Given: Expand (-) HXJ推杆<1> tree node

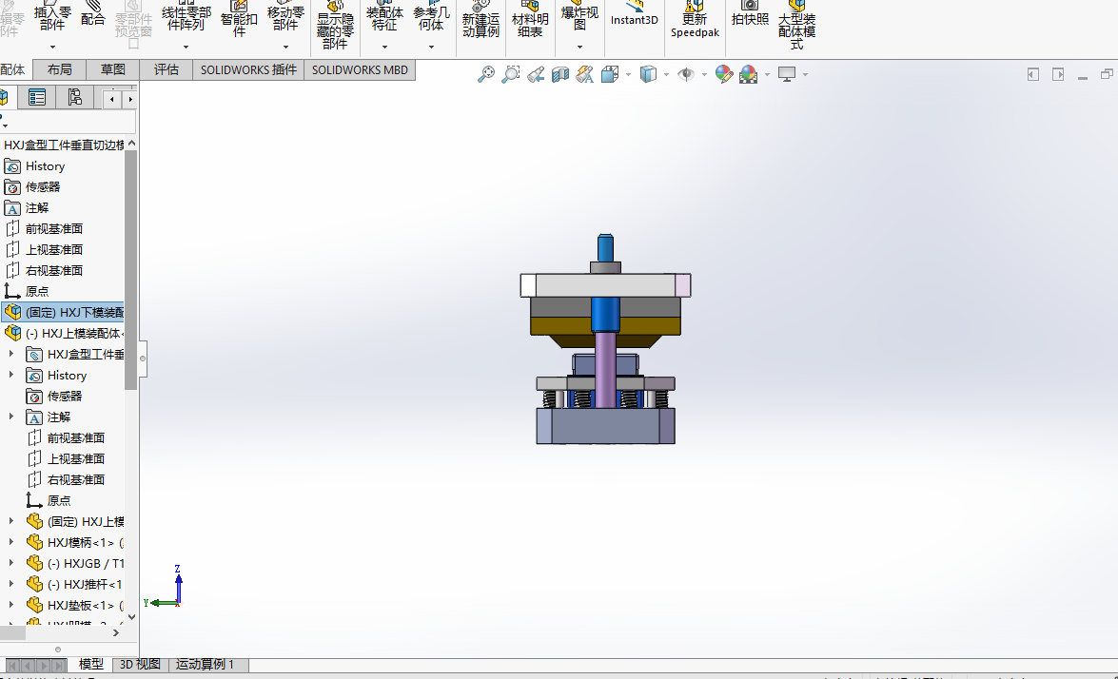Looking at the screenshot, I should [10, 584].
